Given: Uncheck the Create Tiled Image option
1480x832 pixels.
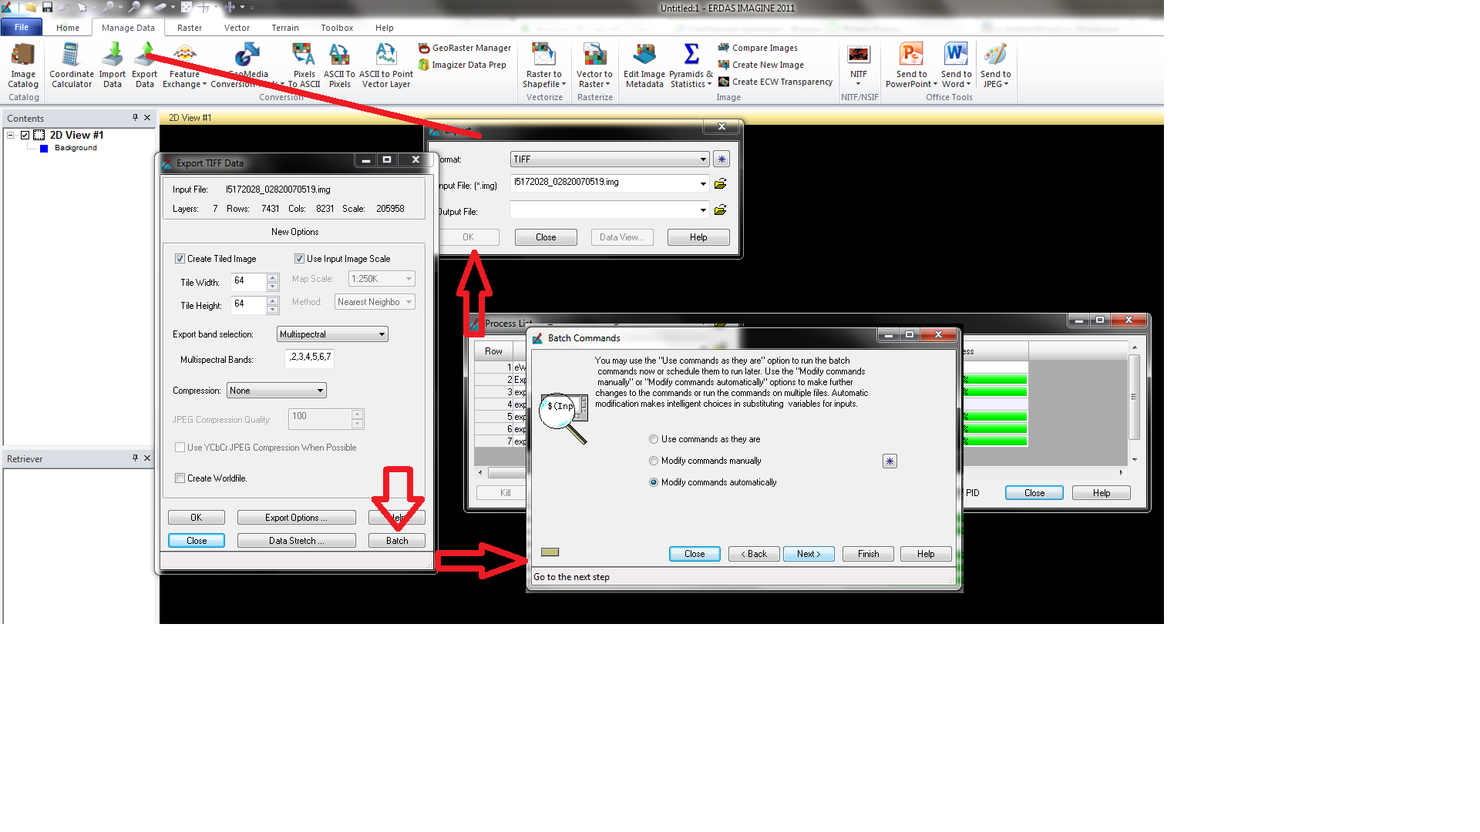Looking at the screenshot, I should [x=180, y=258].
